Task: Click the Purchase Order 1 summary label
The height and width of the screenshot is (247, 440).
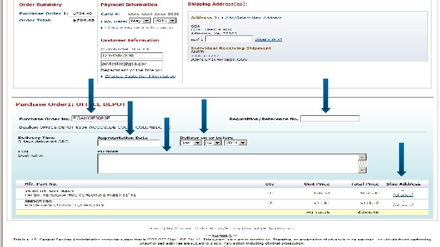Action: pos(43,13)
